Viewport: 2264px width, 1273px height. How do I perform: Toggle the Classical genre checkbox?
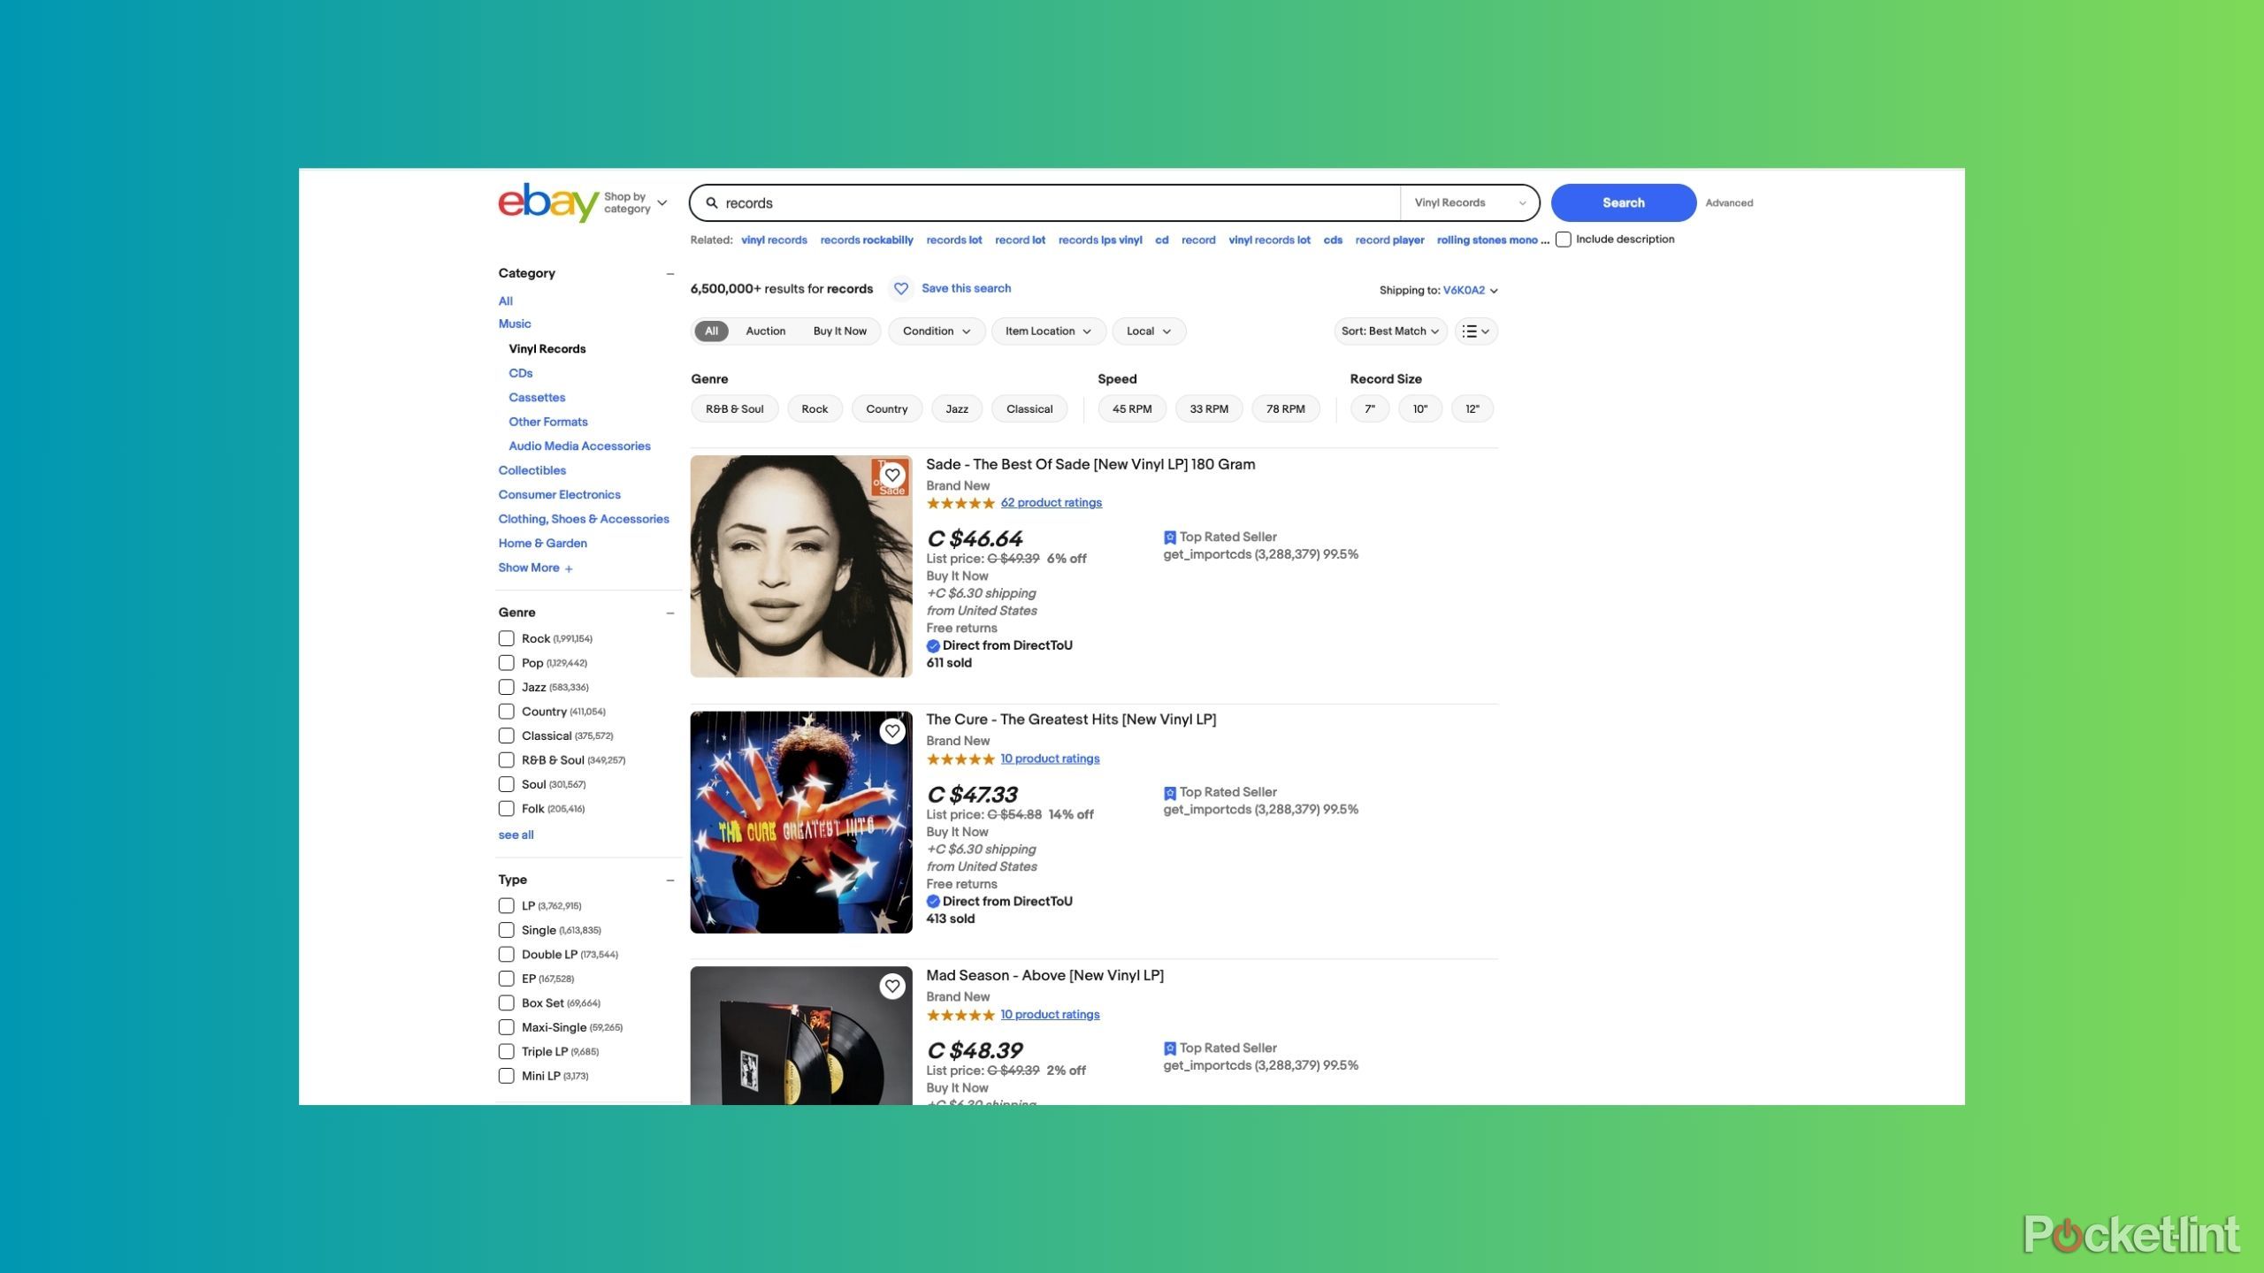(x=507, y=736)
